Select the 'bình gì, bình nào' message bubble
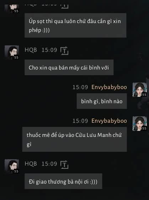Screen dimensions: 149x200 click(x=102, y=101)
